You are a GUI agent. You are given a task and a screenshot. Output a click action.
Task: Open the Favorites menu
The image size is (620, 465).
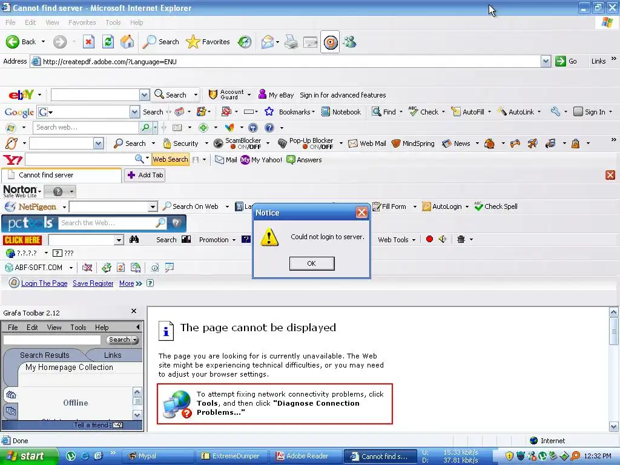point(82,22)
